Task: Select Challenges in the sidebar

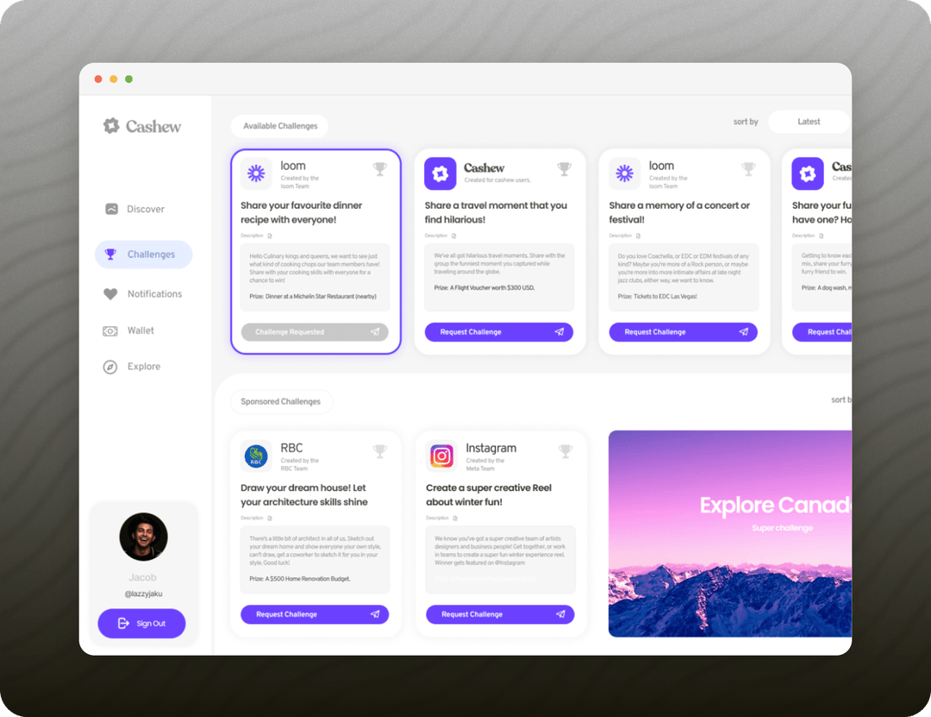Action: (x=144, y=255)
